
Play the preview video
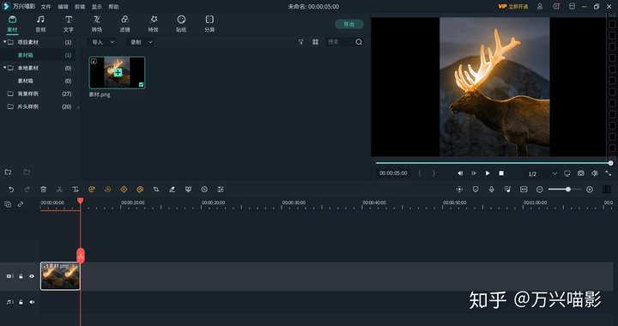[x=488, y=173]
